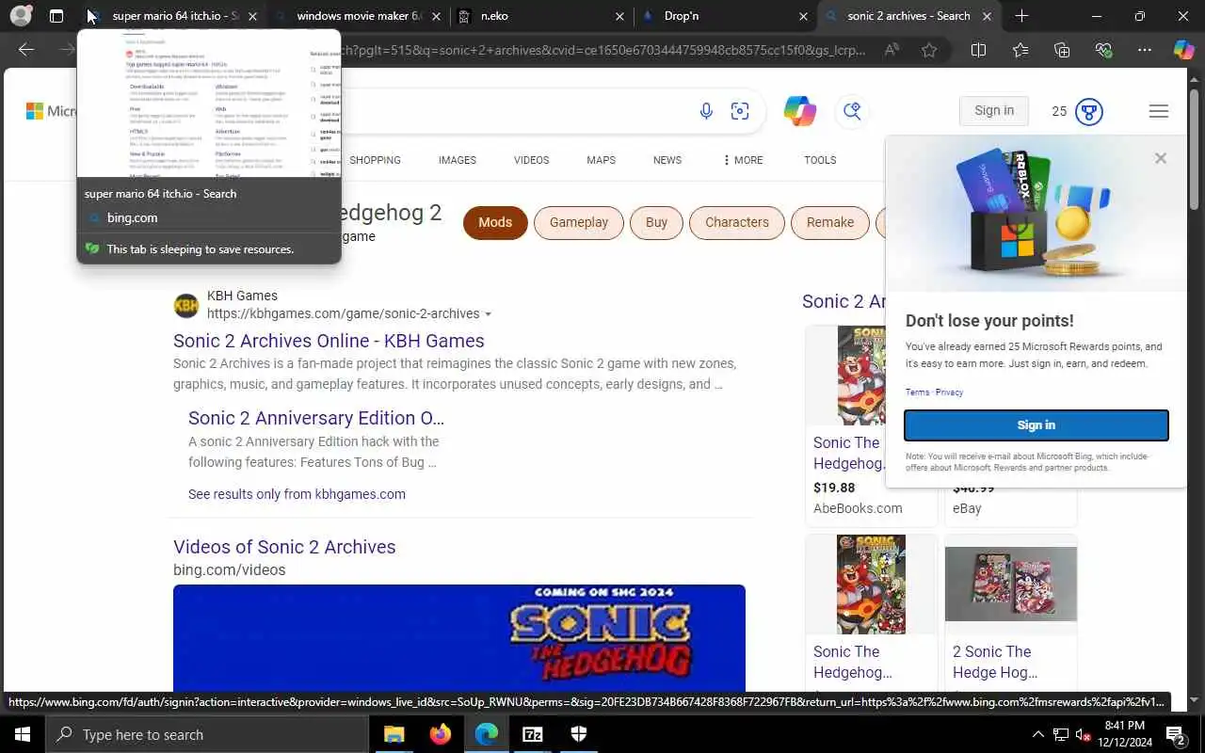Open Copilot sidebar icon in toolbar
1205x753 pixels.
click(1183, 50)
